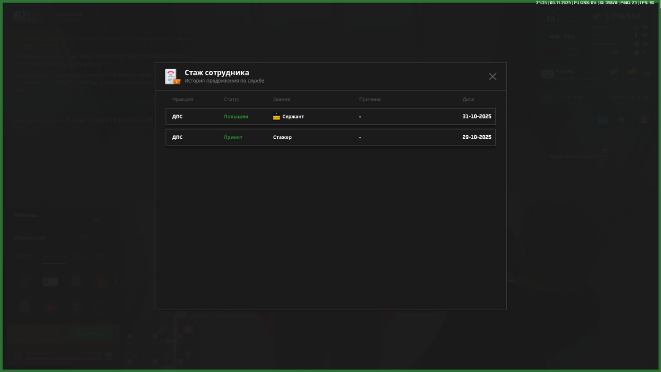The height and width of the screenshot is (372, 661).
Task: Click the Сержант rank insignia icon
Action: click(x=276, y=117)
